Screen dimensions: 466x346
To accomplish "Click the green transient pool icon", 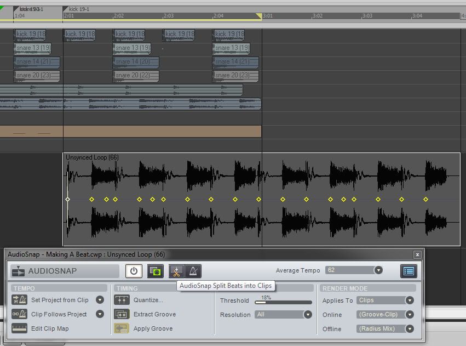I will click(x=155, y=271).
